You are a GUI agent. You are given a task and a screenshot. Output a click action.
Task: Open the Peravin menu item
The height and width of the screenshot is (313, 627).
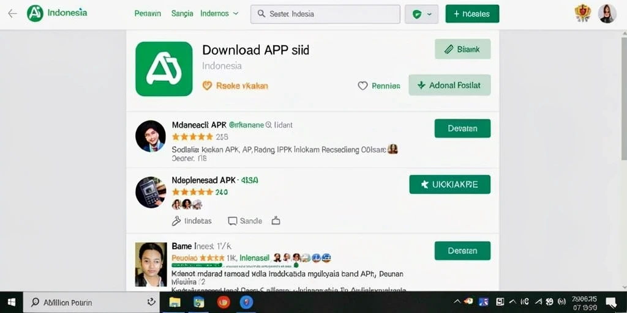point(148,13)
